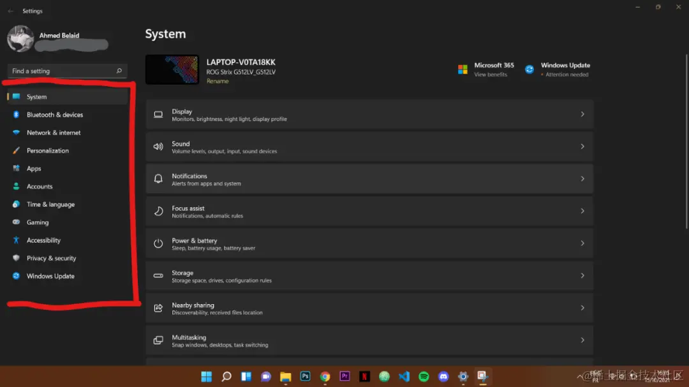Open Google Chrome from taskbar
Screen dimensions: 689x387
tap(325, 376)
